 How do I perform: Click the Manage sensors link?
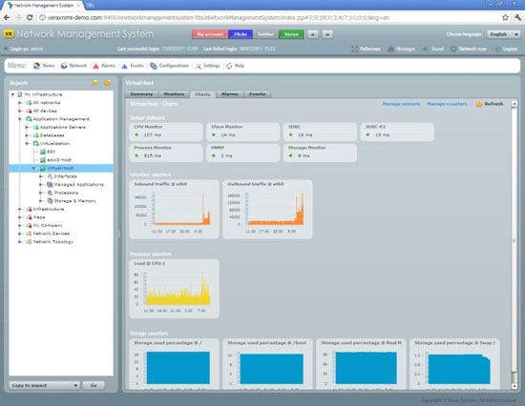pos(401,104)
